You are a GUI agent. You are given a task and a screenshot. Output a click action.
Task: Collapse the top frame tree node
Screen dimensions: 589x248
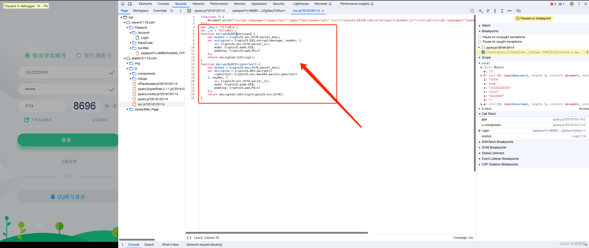121,17
